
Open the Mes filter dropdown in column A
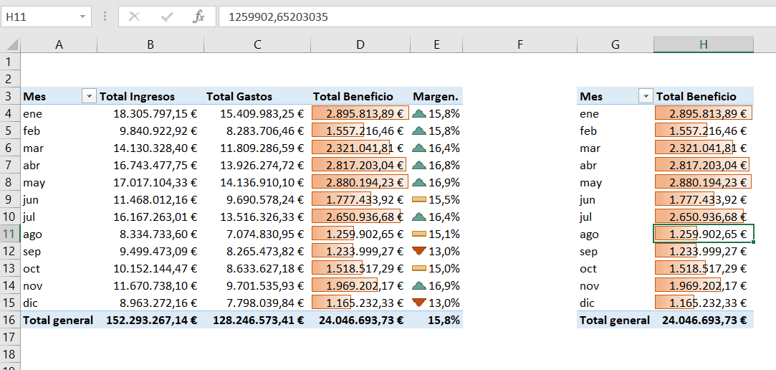89,96
